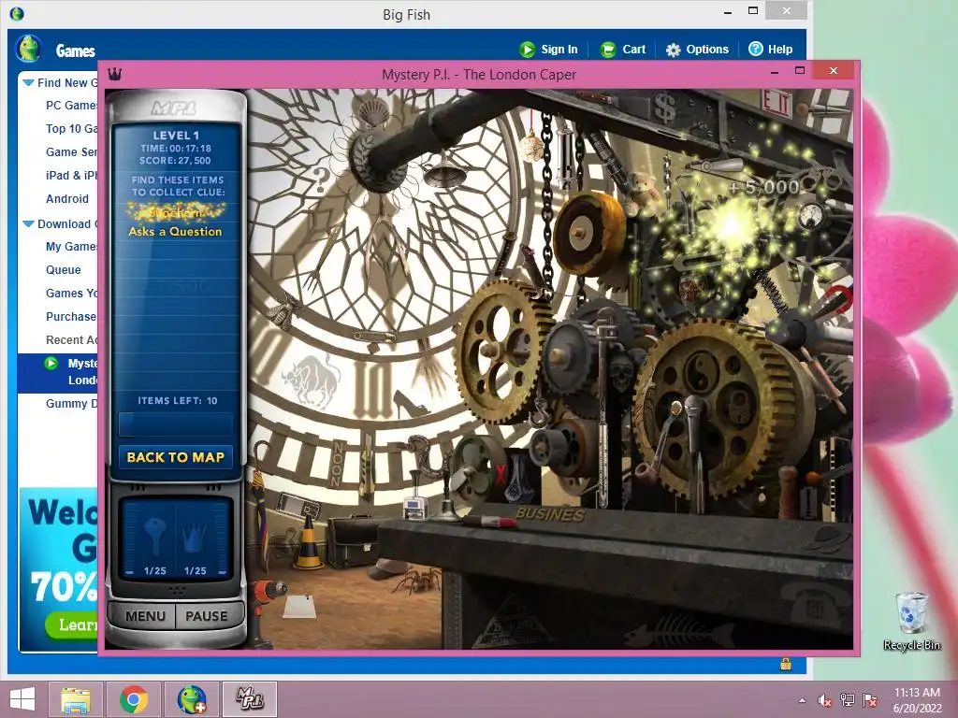The height and width of the screenshot is (718, 958).
Task: Open PC Games in sidebar
Action: [71, 105]
